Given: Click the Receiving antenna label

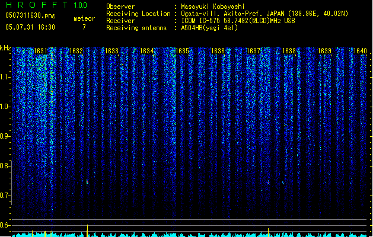Looking at the screenshot, I should tap(136, 28).
